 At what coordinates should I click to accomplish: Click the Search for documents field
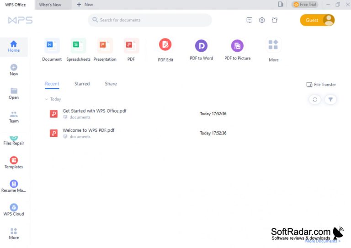pyautogui.click(x=150, y=20)
